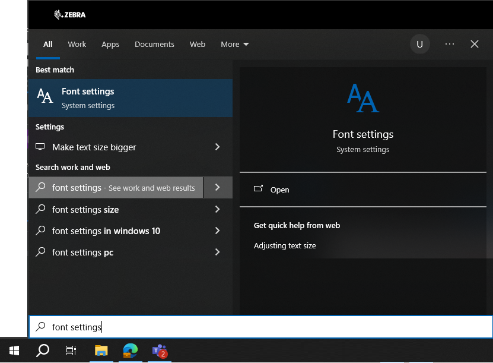Click inside the search input field
The image size is (493, 363).
point(178,326)
